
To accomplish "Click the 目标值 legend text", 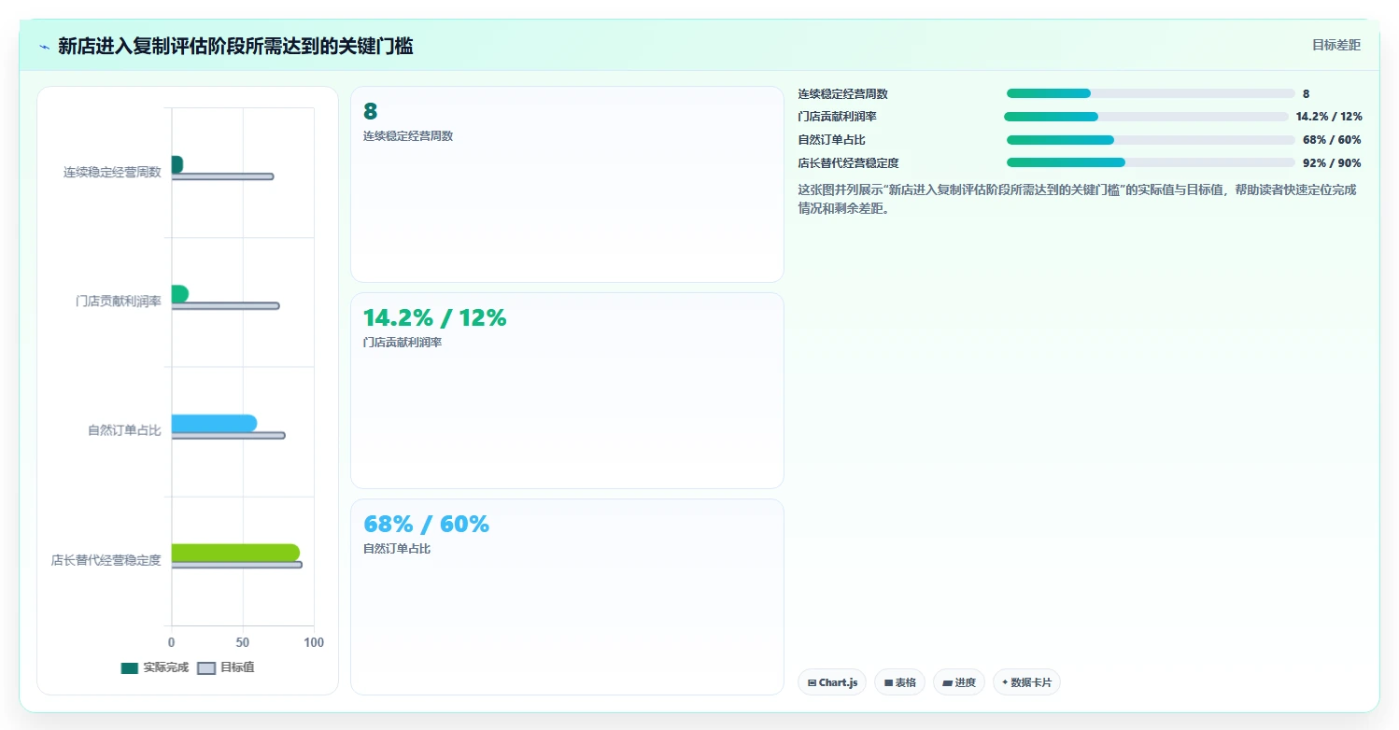I will pyautogui.click(x=237, y=667).
